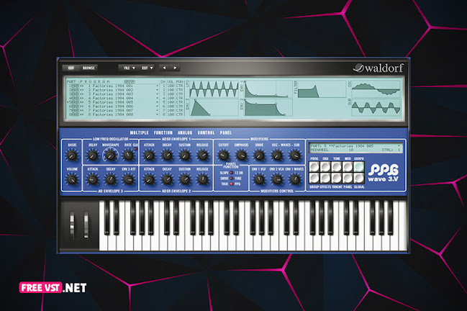Click the Drive knob
This screenshot has height=311, width=467.
259,155
